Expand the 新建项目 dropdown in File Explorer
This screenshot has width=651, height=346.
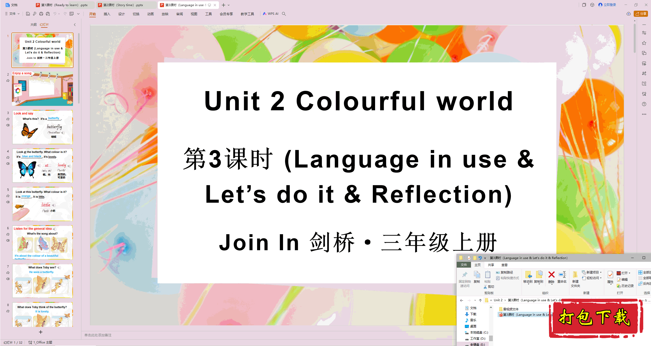[601, 272]
